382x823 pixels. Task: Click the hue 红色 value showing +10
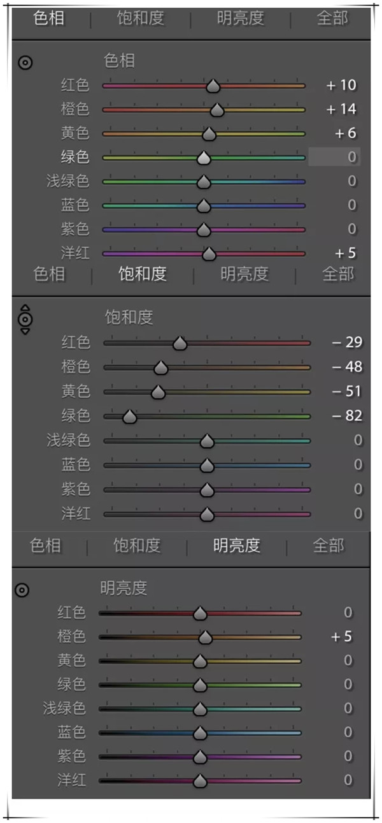tap(341, 85)
